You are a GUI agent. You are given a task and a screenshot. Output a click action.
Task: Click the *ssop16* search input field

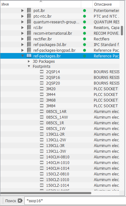[x=75, y=201]
